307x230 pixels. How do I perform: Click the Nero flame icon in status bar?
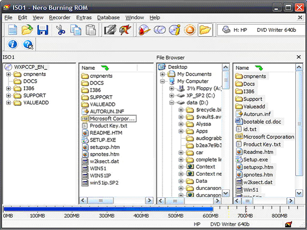[x=289, y=224]
